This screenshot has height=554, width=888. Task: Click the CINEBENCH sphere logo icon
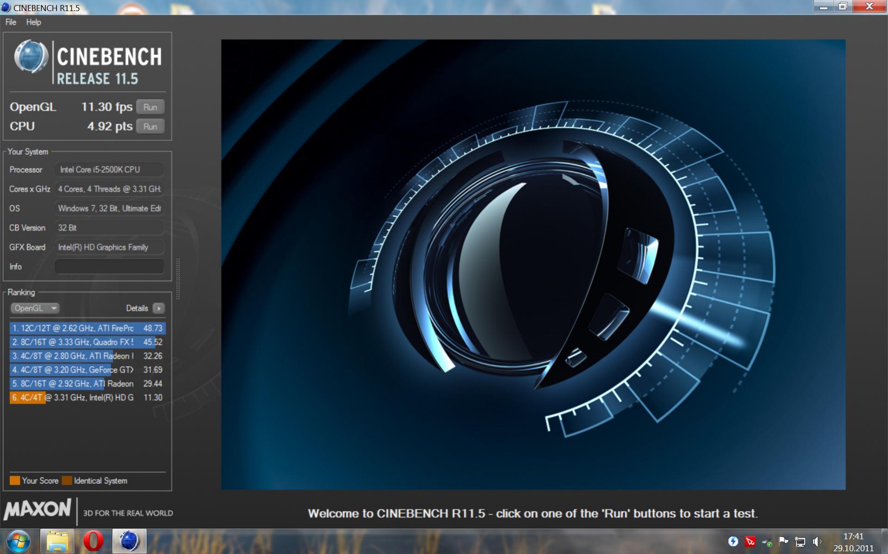(31, 57)
